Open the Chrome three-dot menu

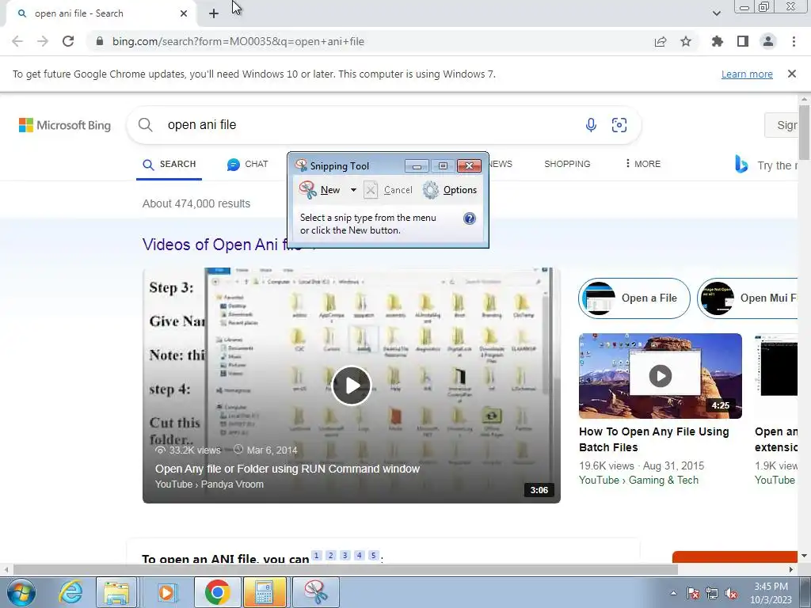pos(794,41)
